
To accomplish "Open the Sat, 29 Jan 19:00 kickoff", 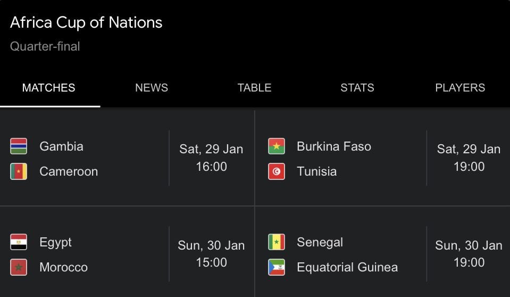I will coord(469,158).
